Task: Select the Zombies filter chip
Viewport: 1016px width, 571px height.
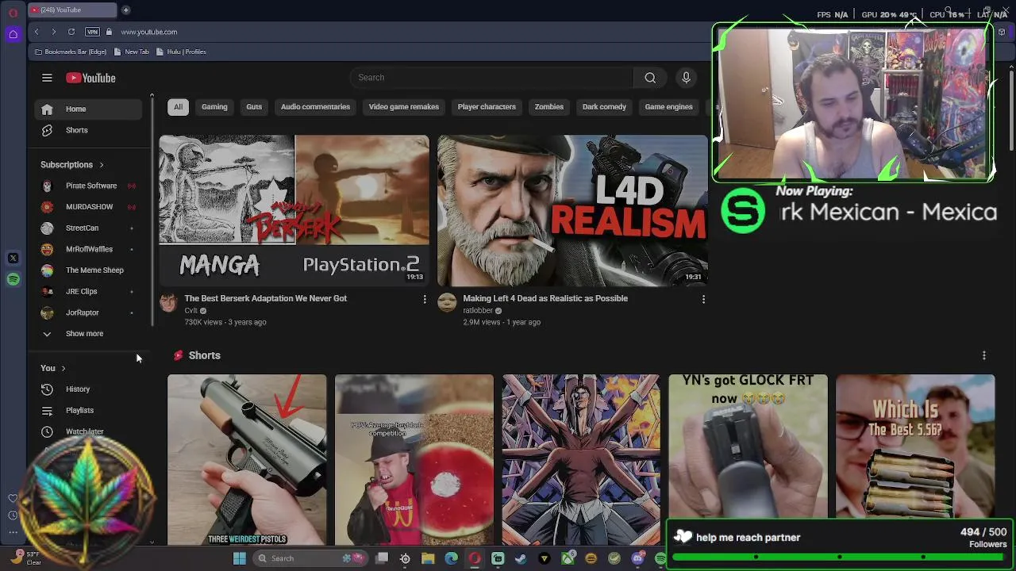Action: pos(548,107)
